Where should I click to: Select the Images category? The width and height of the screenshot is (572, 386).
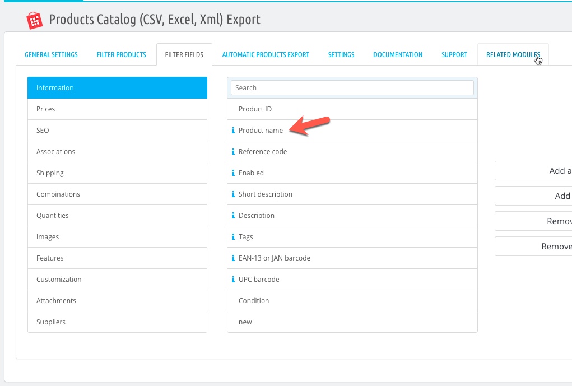pyautogui.click(x=118, y=237)
